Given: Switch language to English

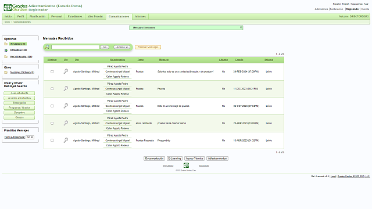Looking at the screenshot, I should tap(346, 4).
